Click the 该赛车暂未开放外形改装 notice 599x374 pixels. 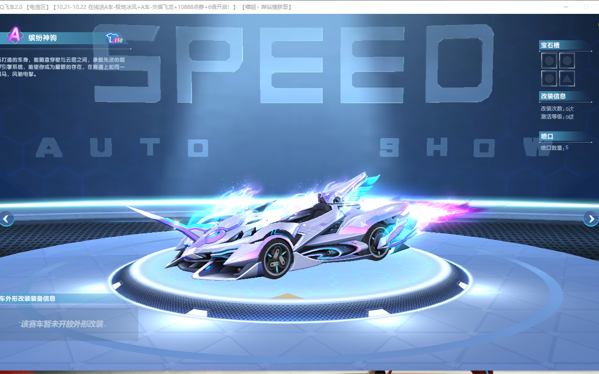click(62, 324)
